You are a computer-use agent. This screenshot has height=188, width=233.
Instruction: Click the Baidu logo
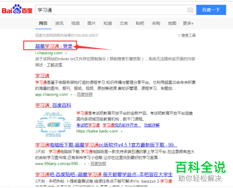pyautogui.click(x=17, y=9)
